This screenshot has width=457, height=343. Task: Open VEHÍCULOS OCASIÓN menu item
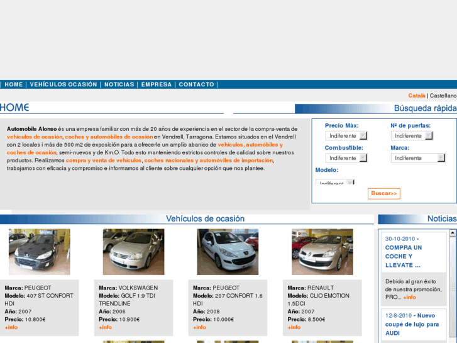click(x=63, y=84)
